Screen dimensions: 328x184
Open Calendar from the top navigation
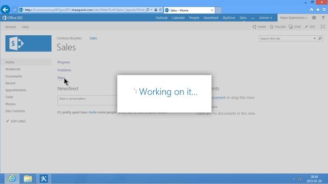coord(178,18)
